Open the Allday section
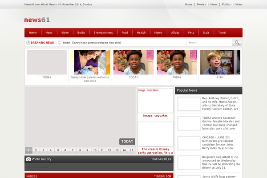The height and width of the screenshot is (178, 267). click(x=175, y=32)
